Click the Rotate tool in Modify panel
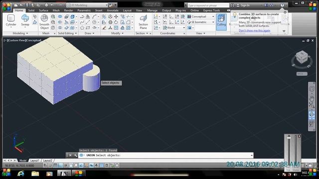Viewport: 319px width, 179px height. coord(116,22)
